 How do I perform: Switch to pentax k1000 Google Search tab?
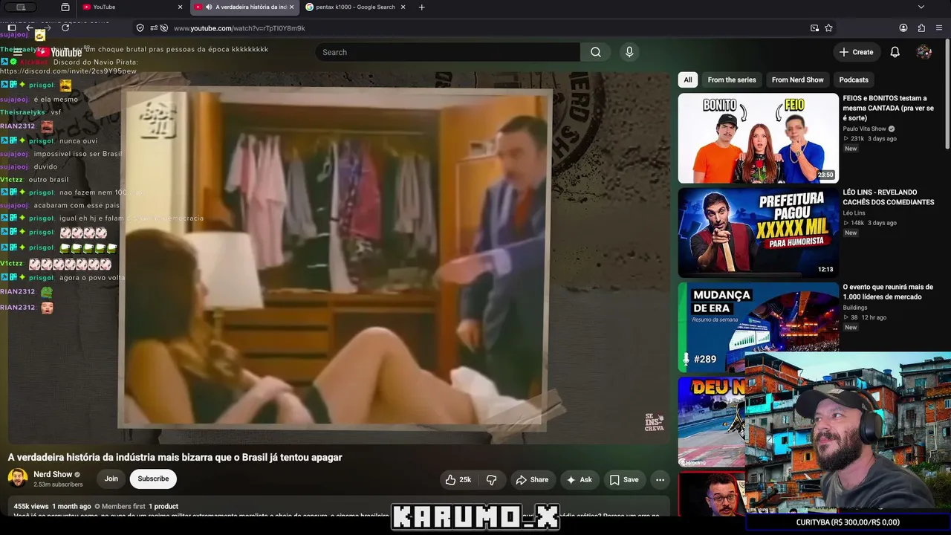click(x=357, y=7)
